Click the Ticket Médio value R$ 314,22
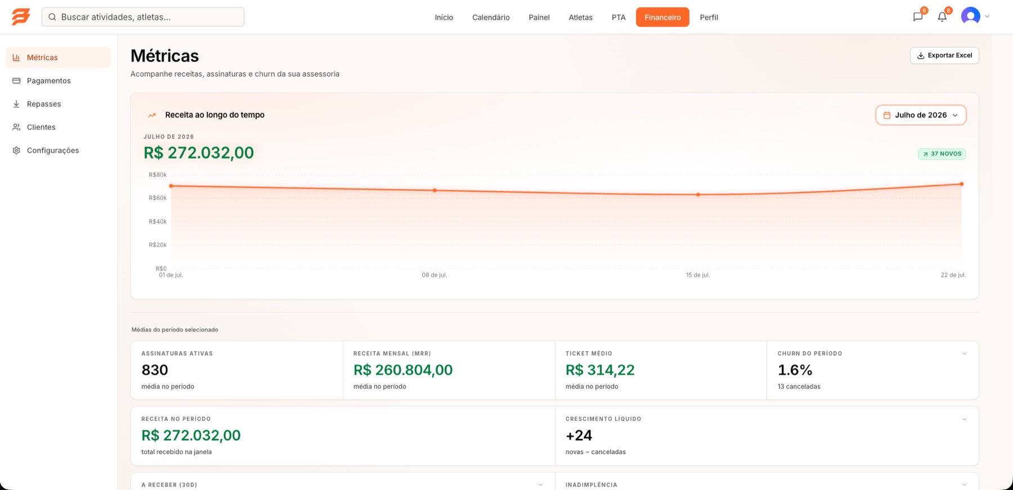This screenshot has width=1013, height=490. 600,370
